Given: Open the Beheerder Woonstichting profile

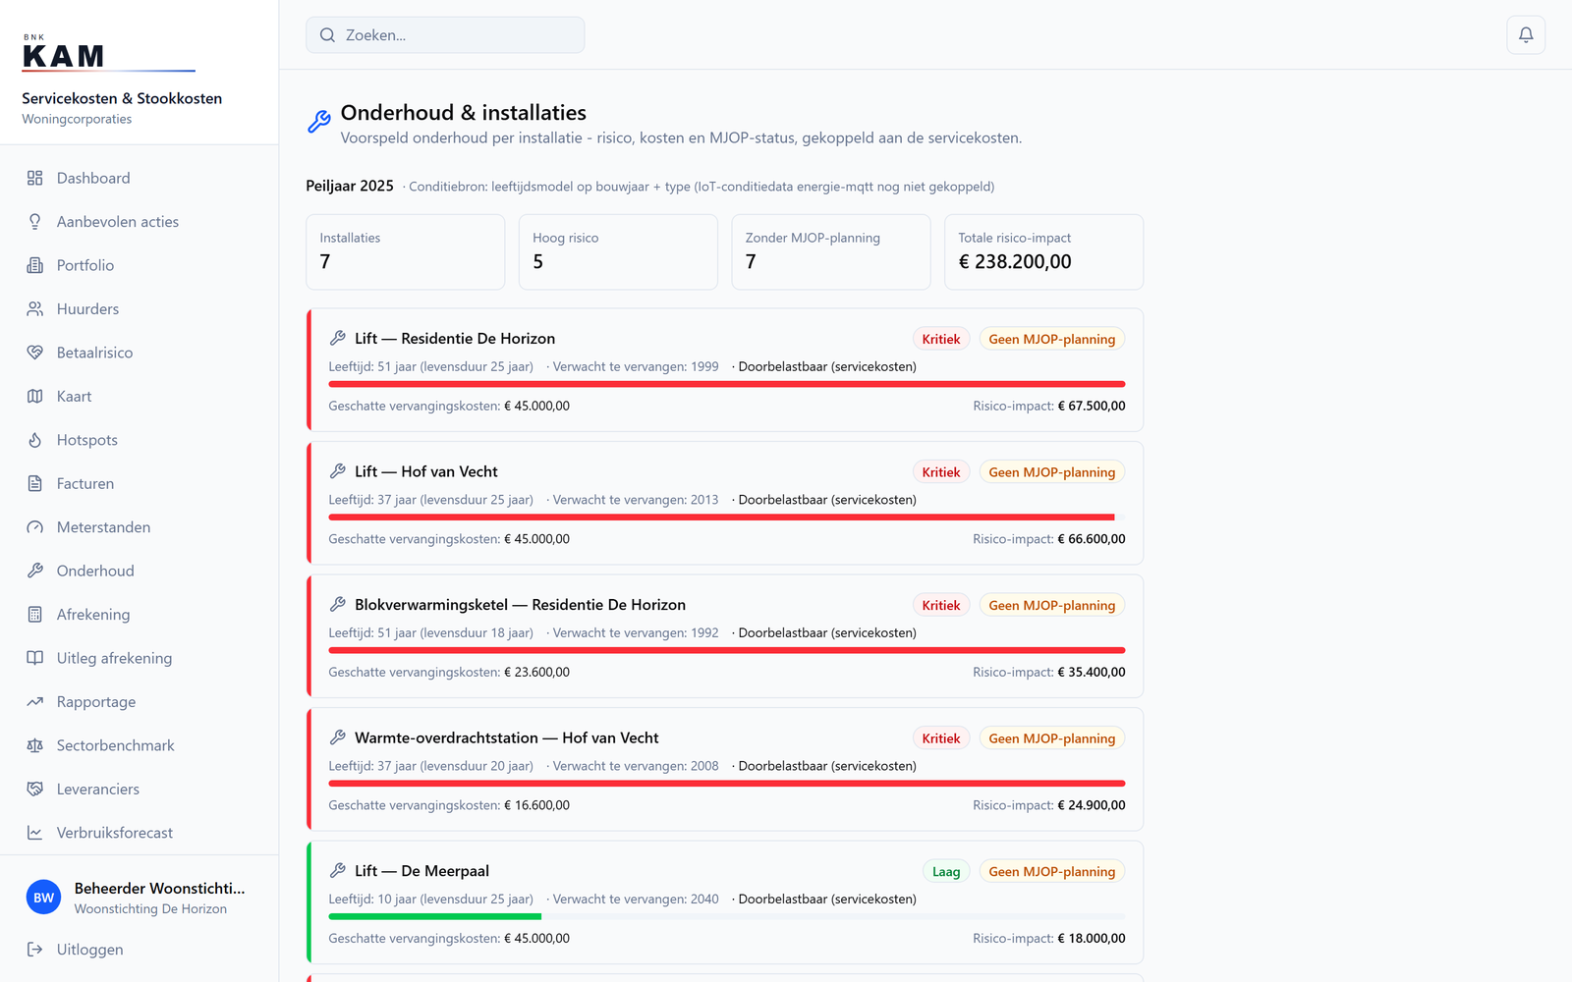Looking at the screenshot, I should pyautogui.click(x=140, y=898).
